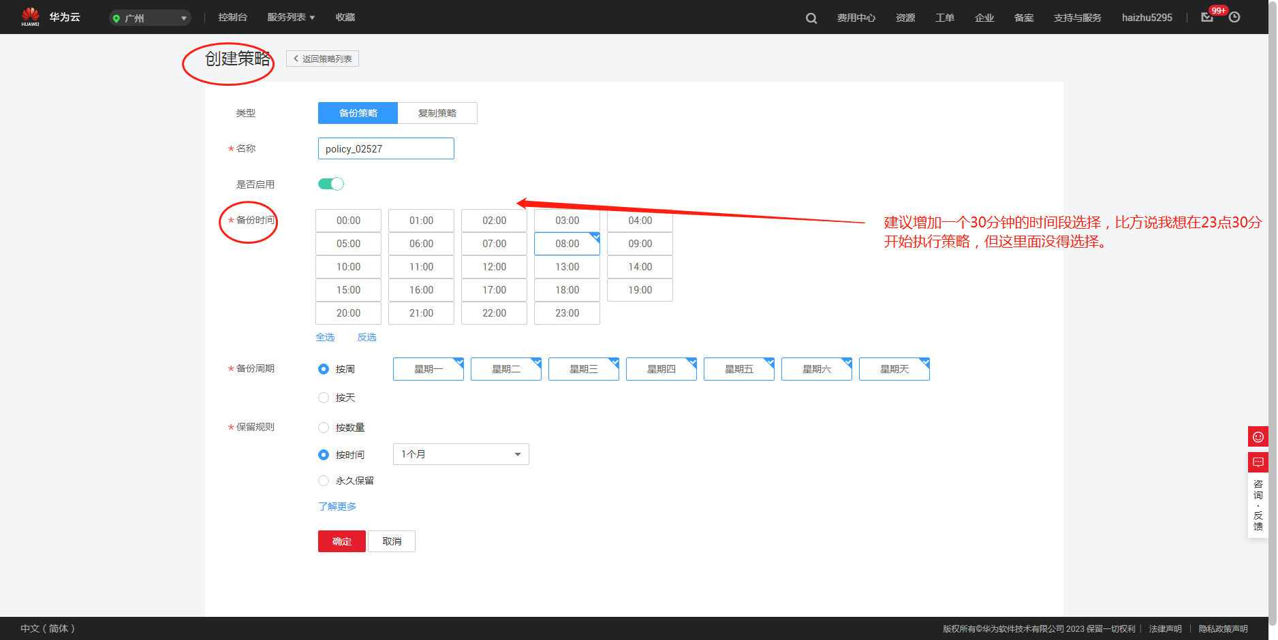Open 控制台 in the top bar

tap(233, 17)
